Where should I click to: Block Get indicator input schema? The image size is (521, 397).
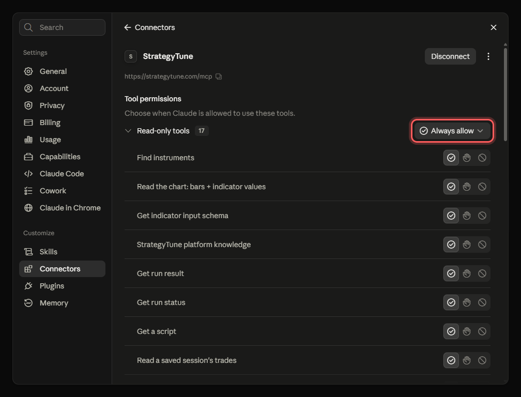click(x=482, y=216)
